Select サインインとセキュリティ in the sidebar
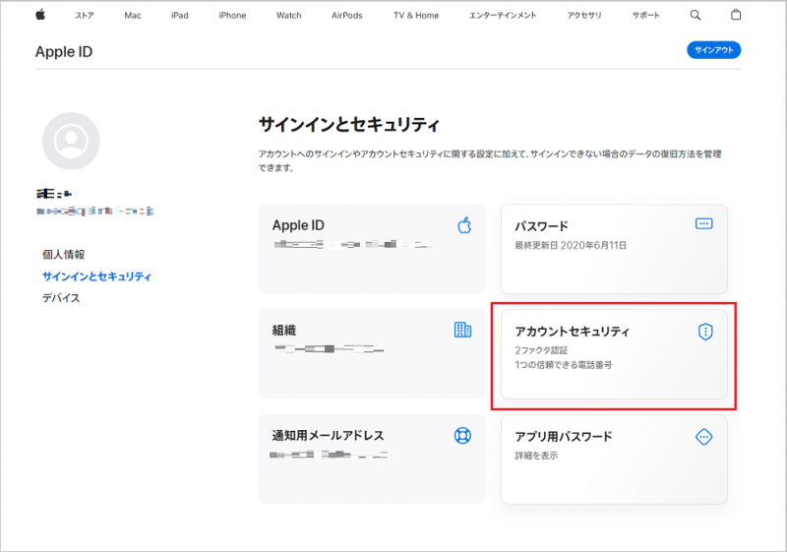Image resolution: width=787 pixels, height=552 pixels. click(x=96, y=276)
